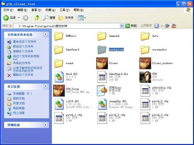Viewport: 194px width, 145px height.
Task: Select the highlighted markupload folder icon
Action: (x=102, y=49)
